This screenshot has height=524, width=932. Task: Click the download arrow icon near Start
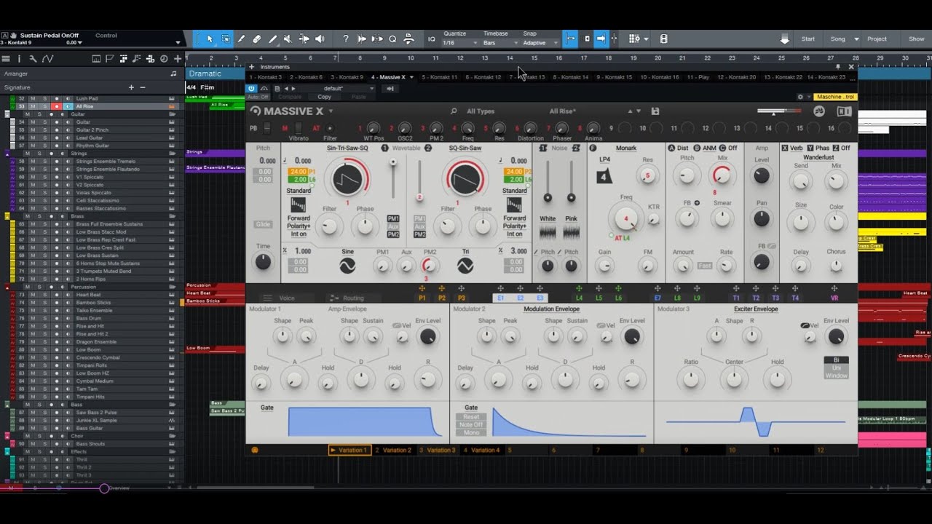pos(785,39)
